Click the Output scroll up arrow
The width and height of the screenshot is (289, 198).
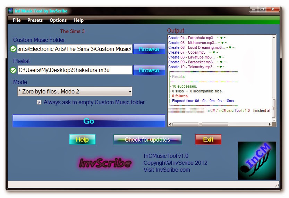pos(274,37)
